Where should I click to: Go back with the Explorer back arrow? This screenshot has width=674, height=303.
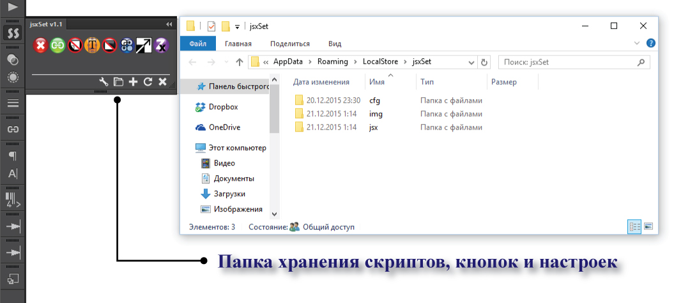pyautogui.click(x=194, y=62)
